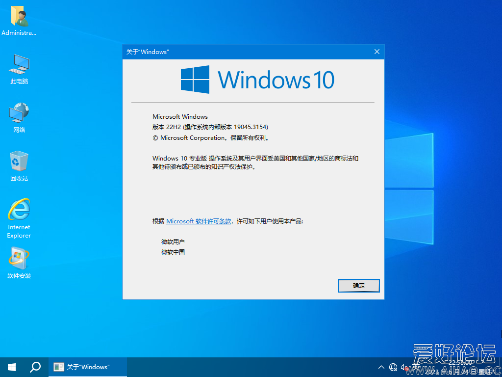Select the 此电脑 (This PC) desktop icon
The image size is (502, 377).
19,66
